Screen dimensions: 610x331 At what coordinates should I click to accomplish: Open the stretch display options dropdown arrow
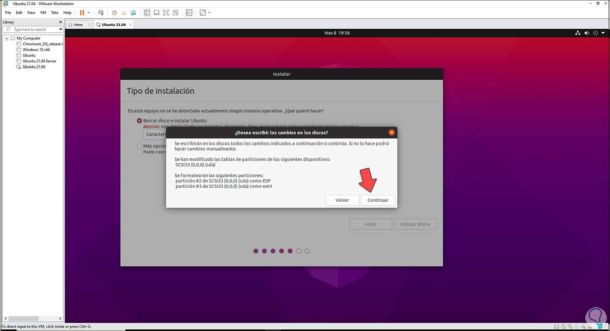210,13
